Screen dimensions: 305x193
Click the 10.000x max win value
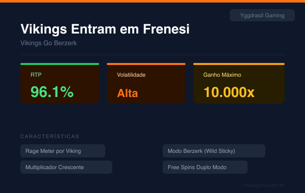coord(229,92)
